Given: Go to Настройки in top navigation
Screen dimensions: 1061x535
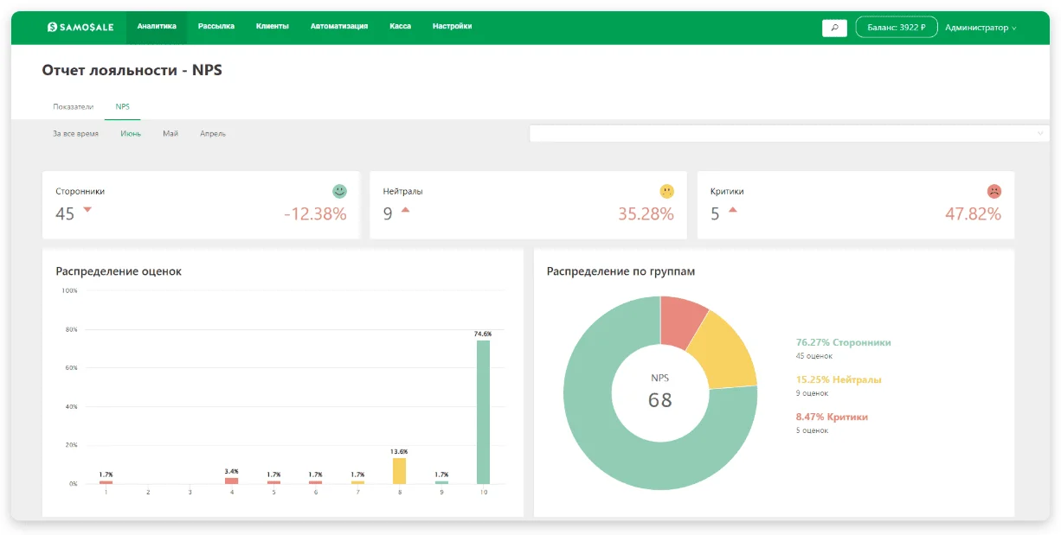Looking at the screenshot, I should pos(453,27).
